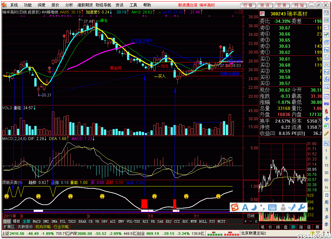
Task: Select the 筹 chip distribution tab
Action: point(317,227)
